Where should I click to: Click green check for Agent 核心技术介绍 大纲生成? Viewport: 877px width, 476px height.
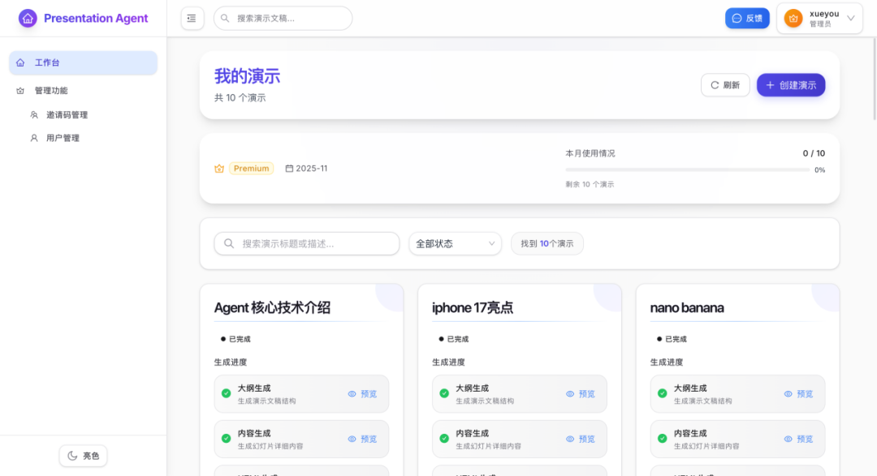point(226,394)
